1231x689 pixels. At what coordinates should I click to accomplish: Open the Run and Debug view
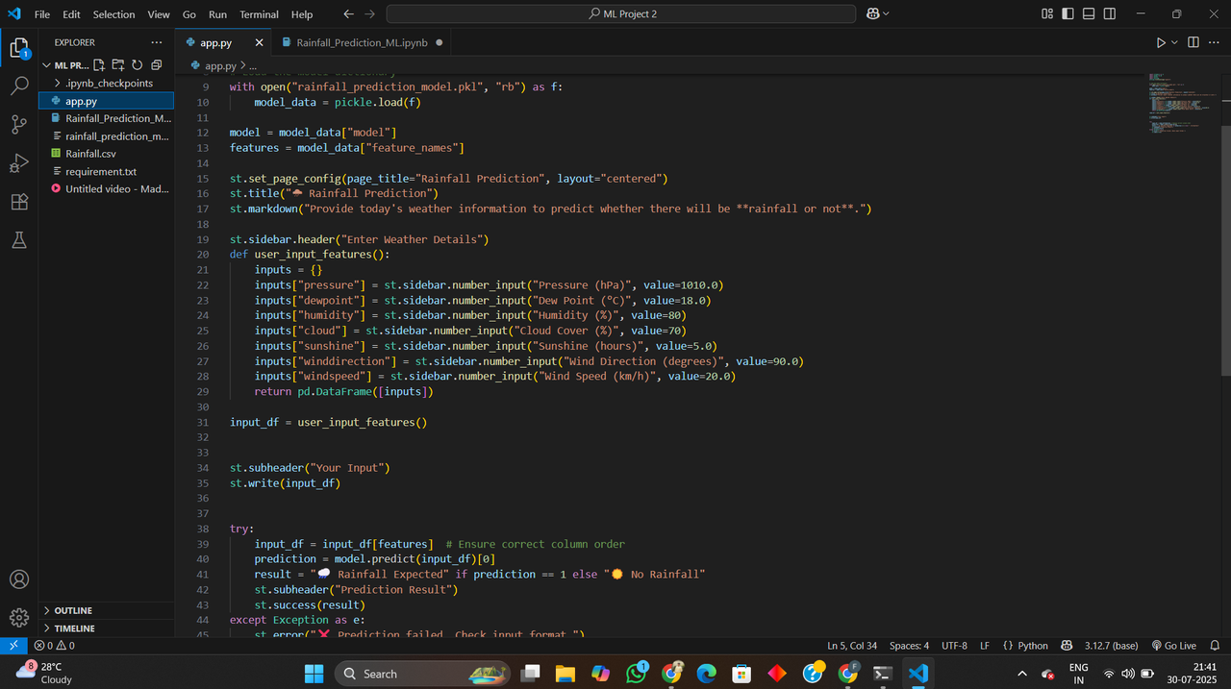(x=19, y=163)
